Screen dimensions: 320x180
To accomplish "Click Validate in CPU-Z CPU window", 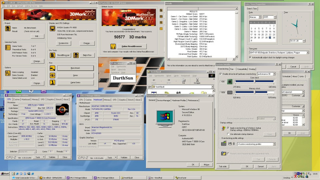I will 52,157.
